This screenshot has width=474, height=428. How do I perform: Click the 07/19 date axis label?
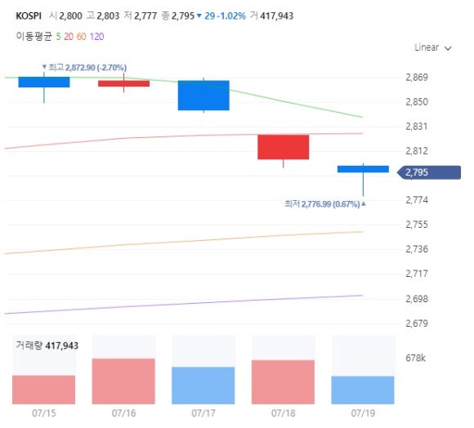pos(363,413)
